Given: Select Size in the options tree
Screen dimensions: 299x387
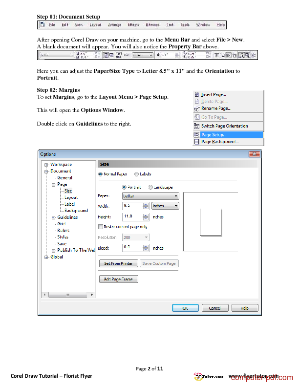Looking at the screenshot, I should [x=68, y=191].
